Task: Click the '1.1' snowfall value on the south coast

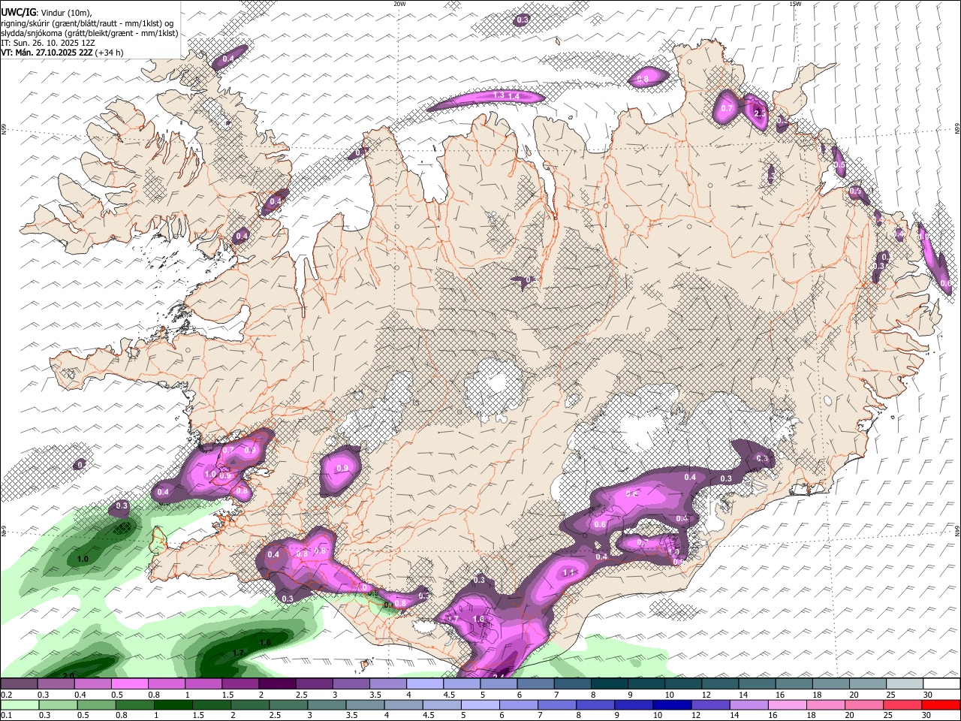Action: [568, 572]
